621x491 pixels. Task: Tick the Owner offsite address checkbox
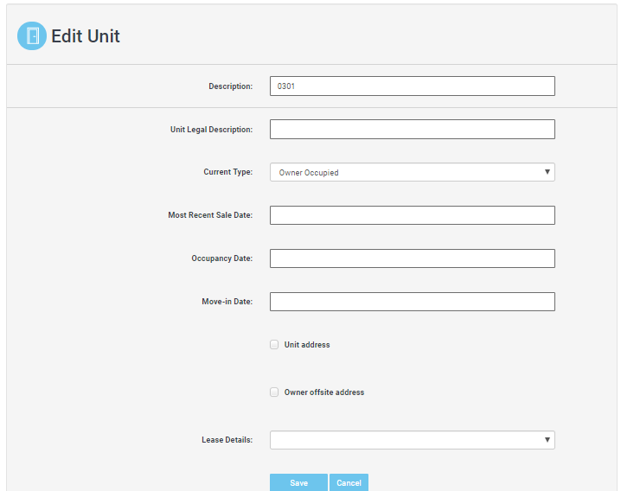click(x=274, y=392)
